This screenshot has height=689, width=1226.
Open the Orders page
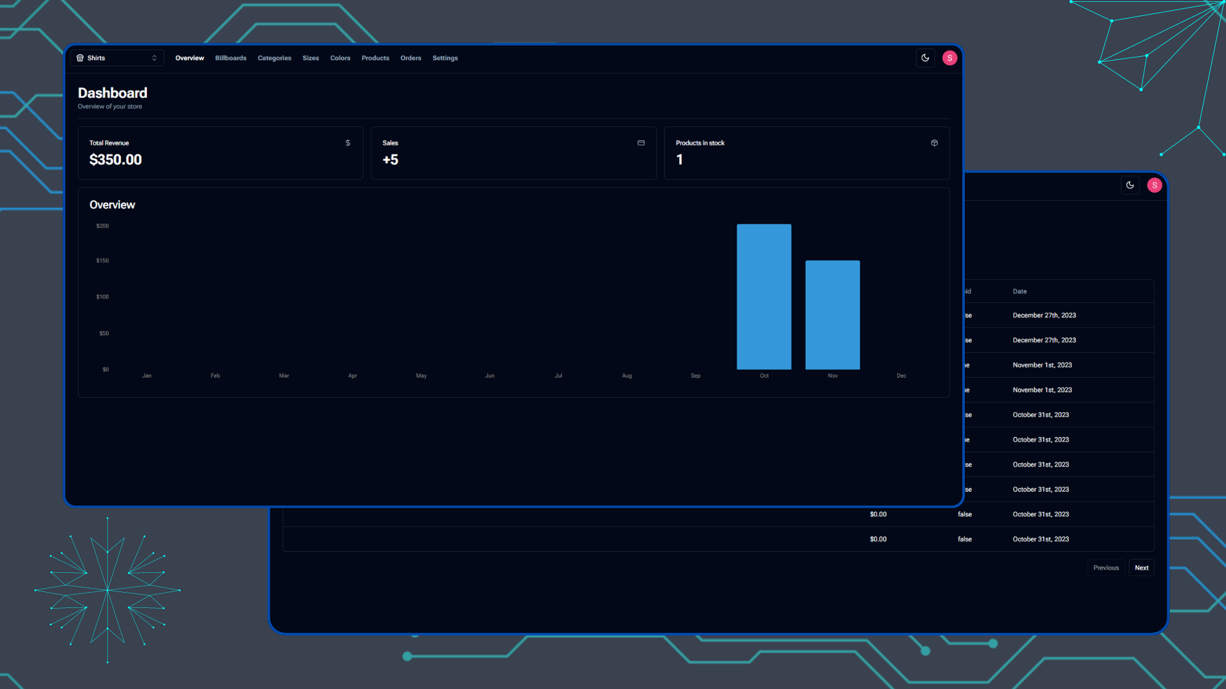[411, 58]
